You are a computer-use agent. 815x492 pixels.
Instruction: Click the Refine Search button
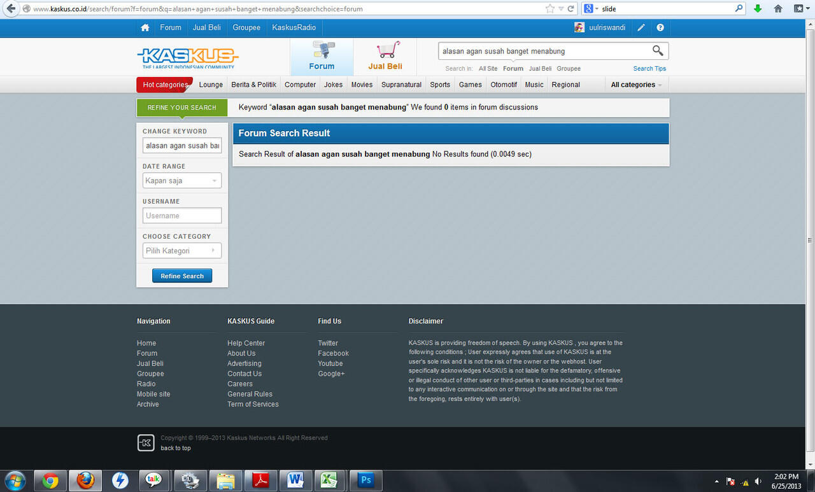tap(182, 276)
